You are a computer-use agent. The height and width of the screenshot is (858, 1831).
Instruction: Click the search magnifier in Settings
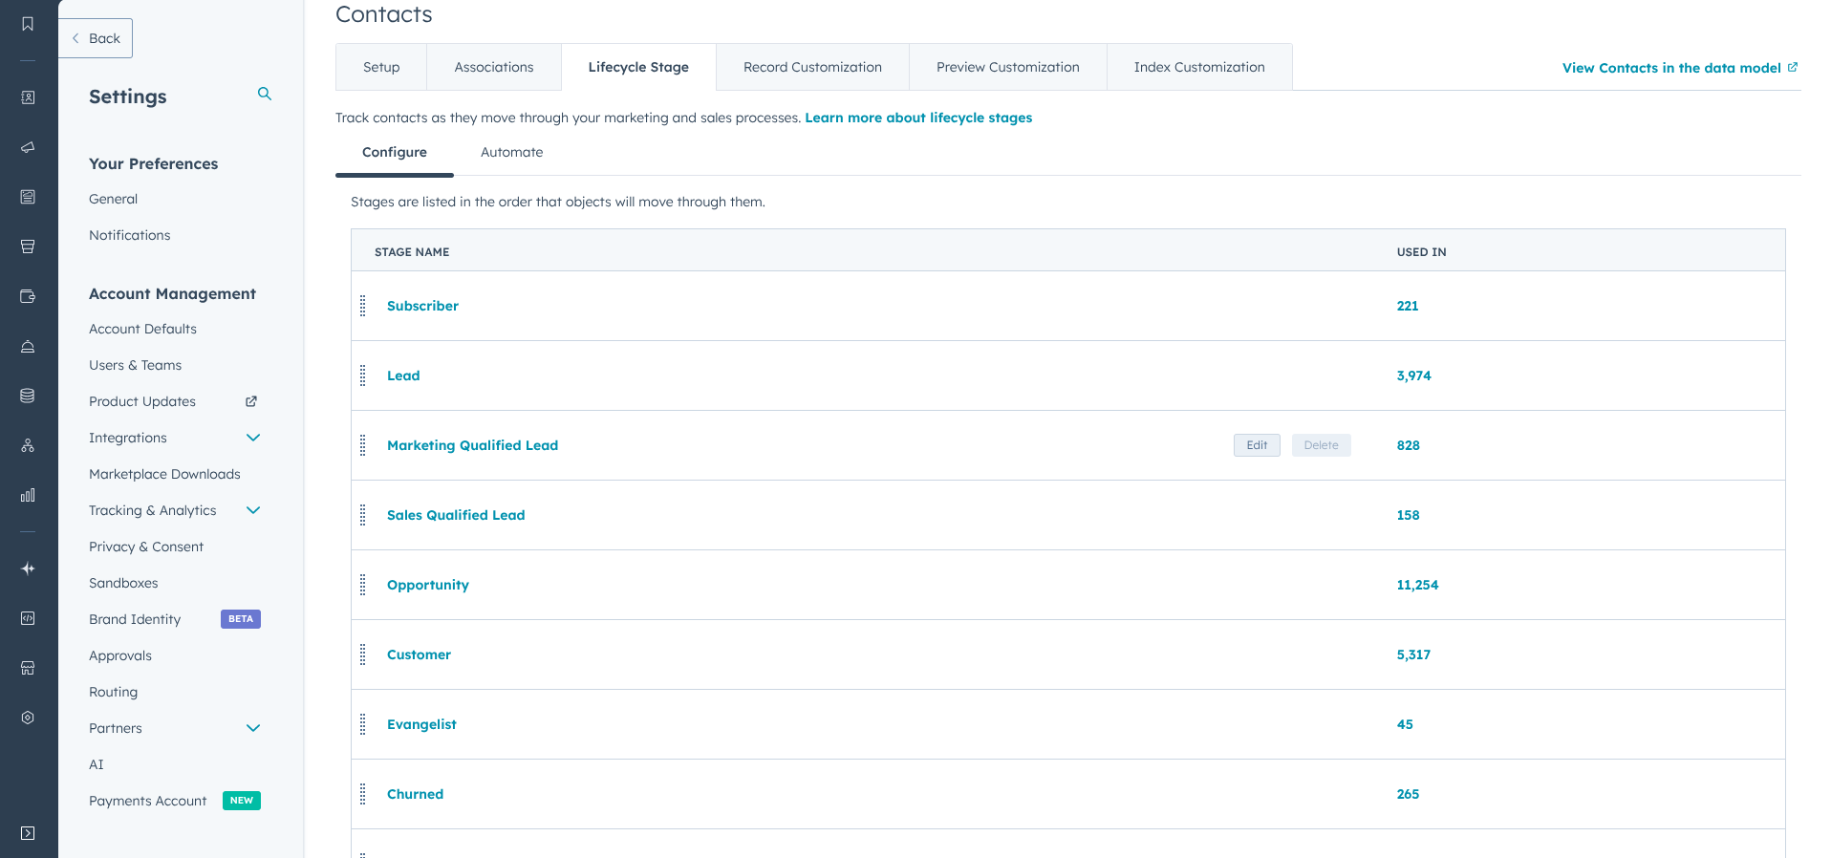265,94
